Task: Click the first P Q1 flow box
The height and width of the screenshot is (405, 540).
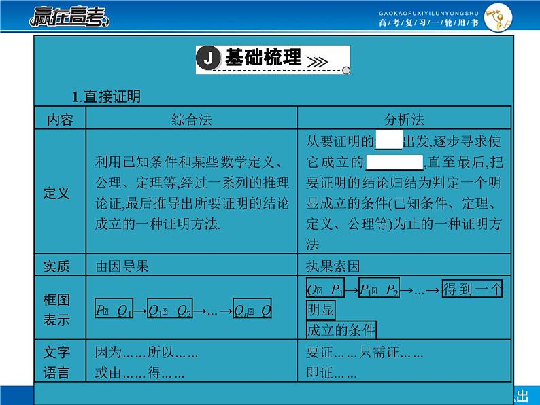Action: (114, 308)
